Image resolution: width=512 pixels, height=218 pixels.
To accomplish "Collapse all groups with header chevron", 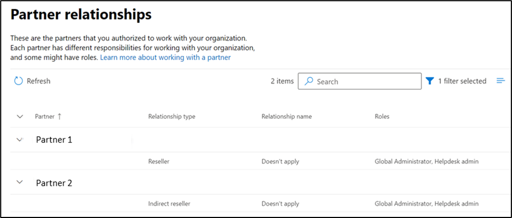I will coord(20,117).
